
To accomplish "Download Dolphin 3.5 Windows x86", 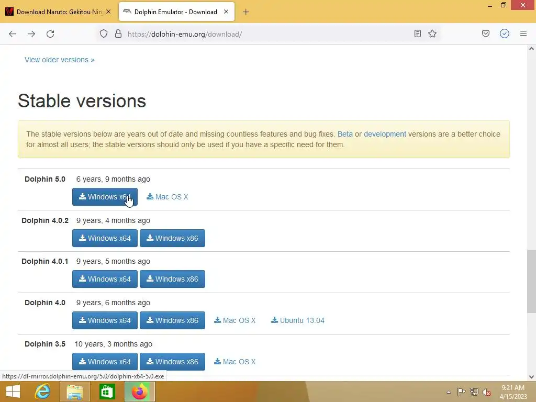I will point(172,362).
